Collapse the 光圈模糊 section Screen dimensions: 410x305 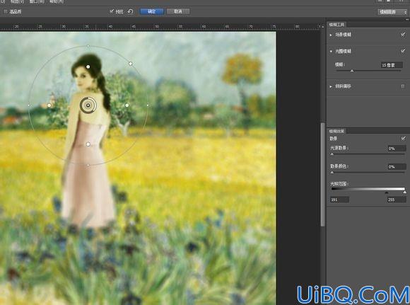[x=331, y=52]
